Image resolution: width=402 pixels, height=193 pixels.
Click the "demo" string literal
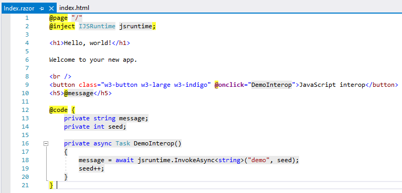(x=258, y=160)
